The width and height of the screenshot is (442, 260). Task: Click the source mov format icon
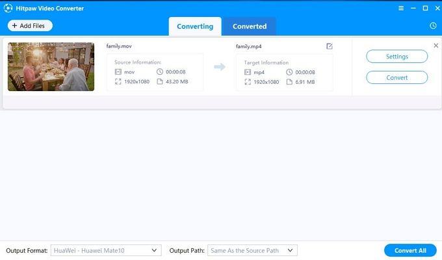118,72
